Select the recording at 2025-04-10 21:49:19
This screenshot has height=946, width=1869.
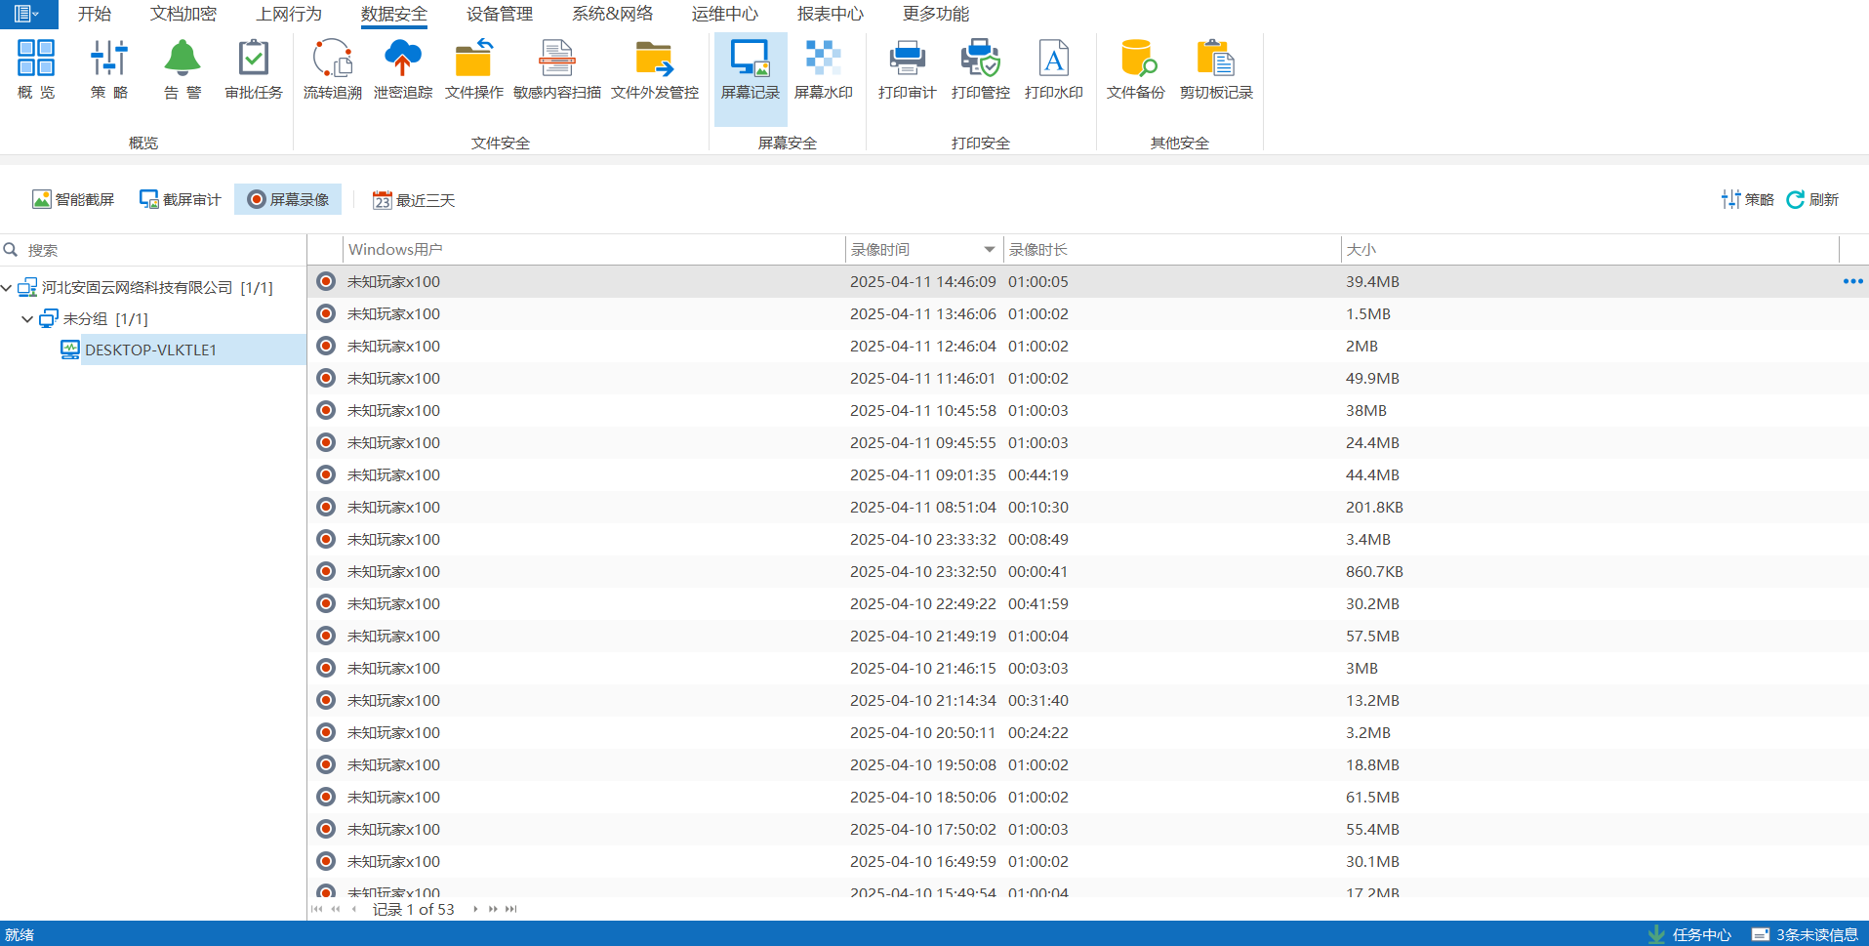click(1088, 636)
